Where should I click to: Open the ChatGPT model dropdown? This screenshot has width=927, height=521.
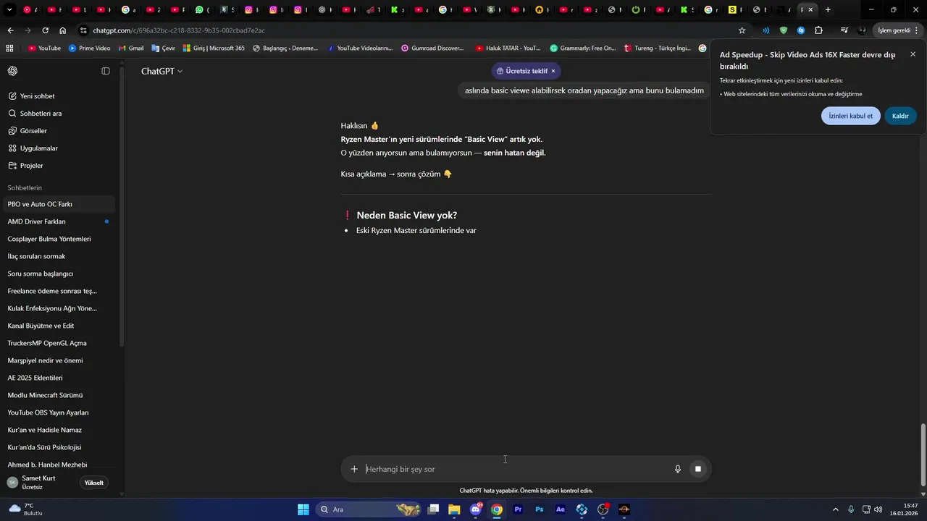(x=162, y=71)
